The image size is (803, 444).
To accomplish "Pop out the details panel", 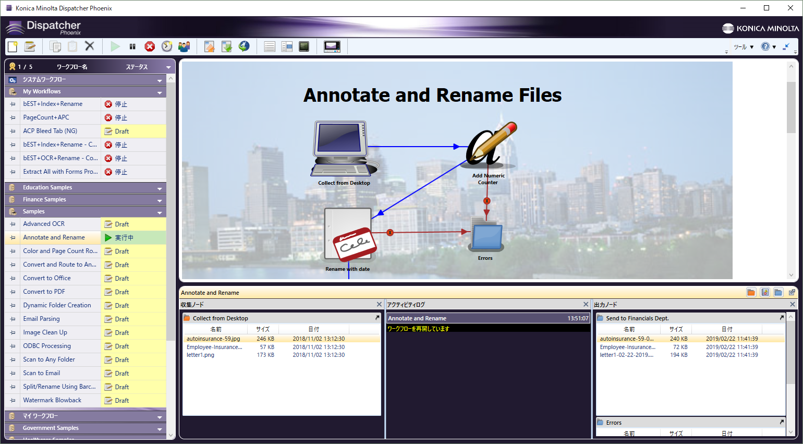I will pos(792,293).
